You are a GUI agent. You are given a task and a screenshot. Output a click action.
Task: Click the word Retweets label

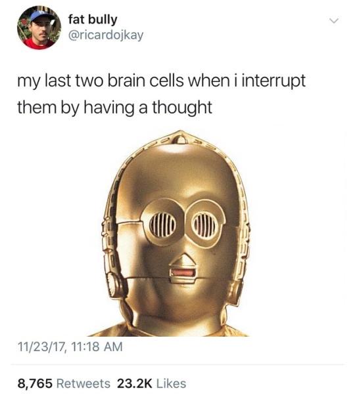coord(83,383)
